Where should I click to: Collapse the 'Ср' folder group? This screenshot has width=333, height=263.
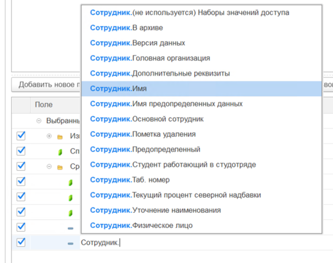click(49, 167)
